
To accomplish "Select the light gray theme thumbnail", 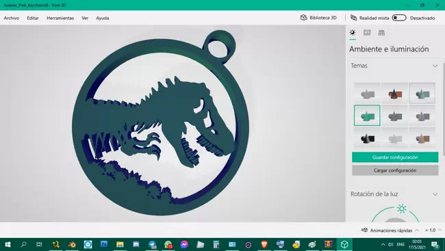I will [x=367, y=93].
